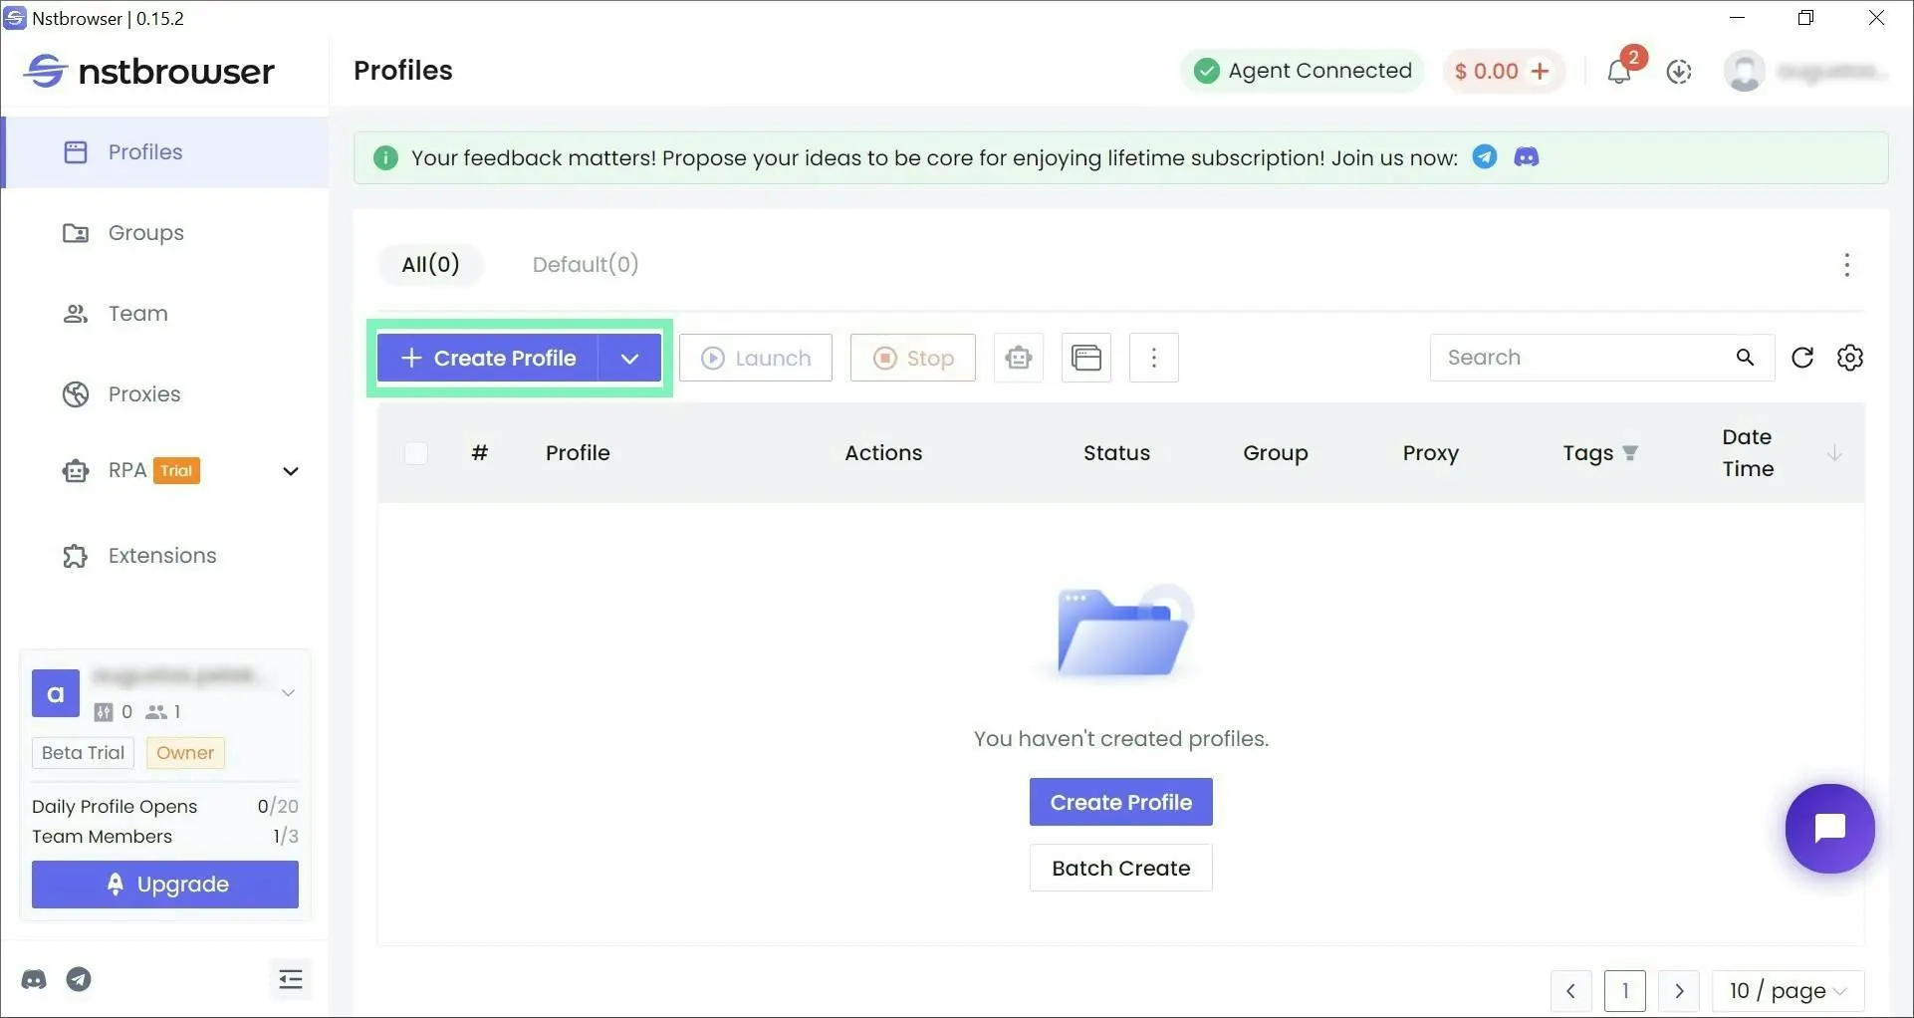This screenshot has width=1914, height=1018.
Task: Click the profile Search field
Action: click(x=1583, y=358)
